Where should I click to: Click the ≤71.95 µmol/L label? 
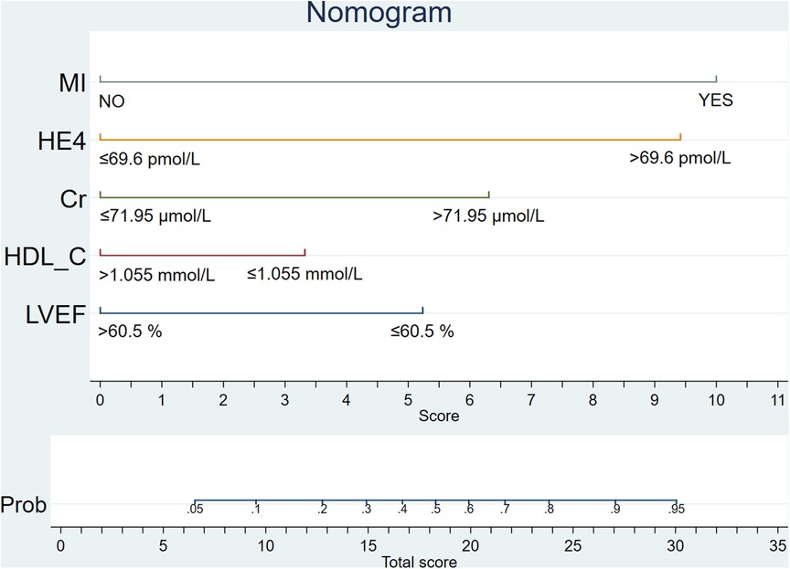[x=155, y=216]
